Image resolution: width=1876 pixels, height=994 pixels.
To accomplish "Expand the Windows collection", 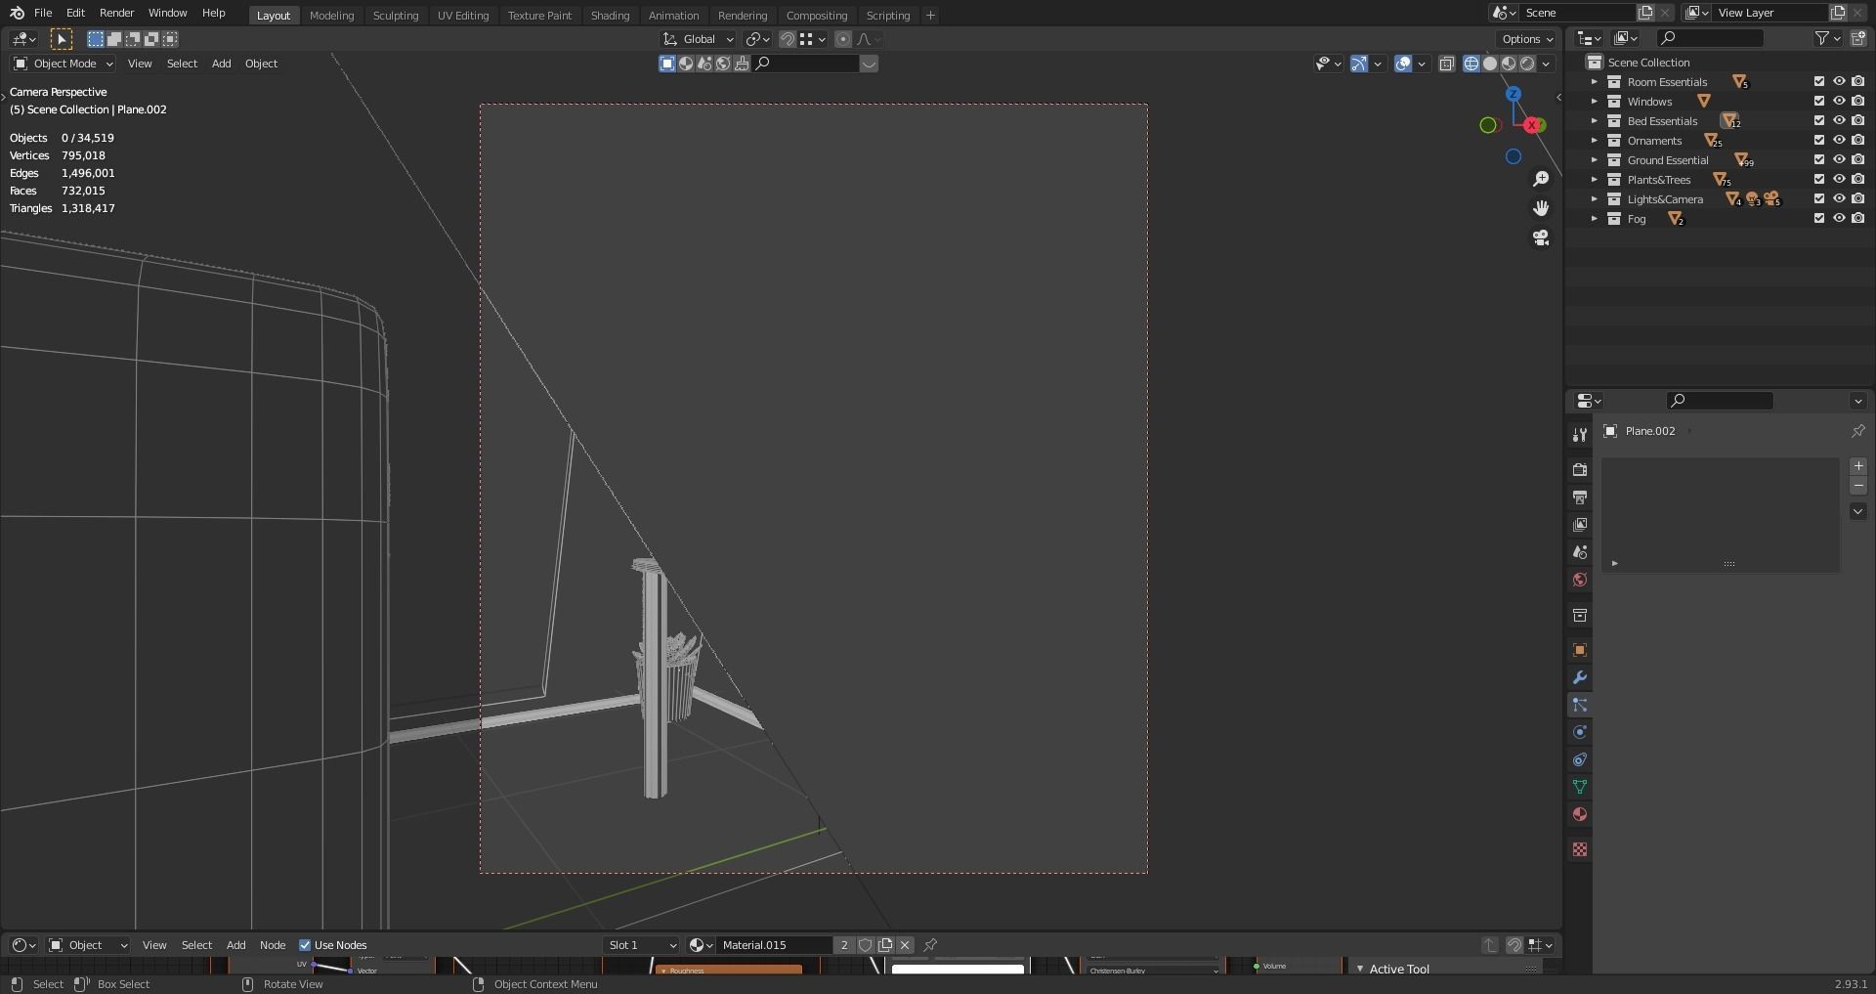I will pyautogui.click(x=1594, y=102).
